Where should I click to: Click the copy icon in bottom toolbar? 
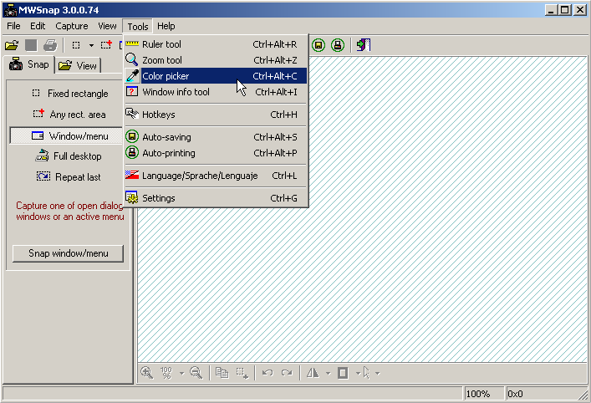(222, 373)
